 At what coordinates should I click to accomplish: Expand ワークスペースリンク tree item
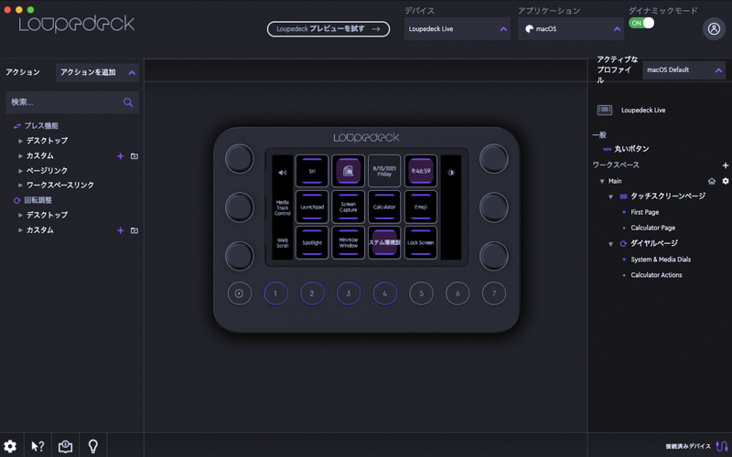pos(20,186)
